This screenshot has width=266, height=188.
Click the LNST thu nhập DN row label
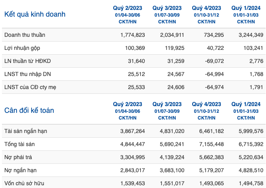point(28,74)
